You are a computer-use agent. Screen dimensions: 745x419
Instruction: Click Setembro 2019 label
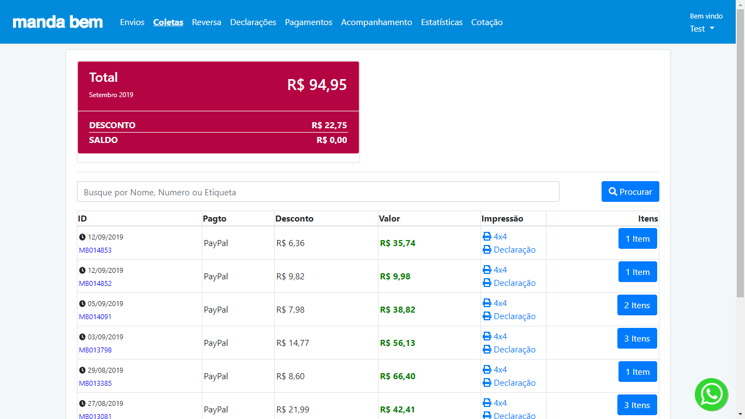click(111, 95)
